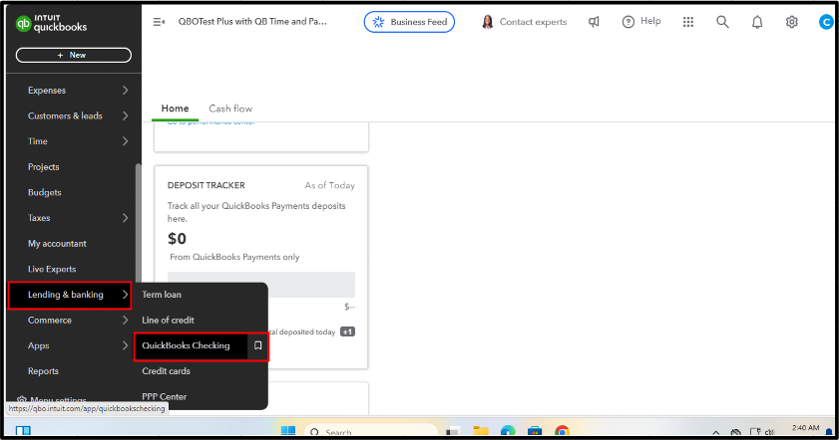Click the company name QBOTest Plus

pos(252,21)
